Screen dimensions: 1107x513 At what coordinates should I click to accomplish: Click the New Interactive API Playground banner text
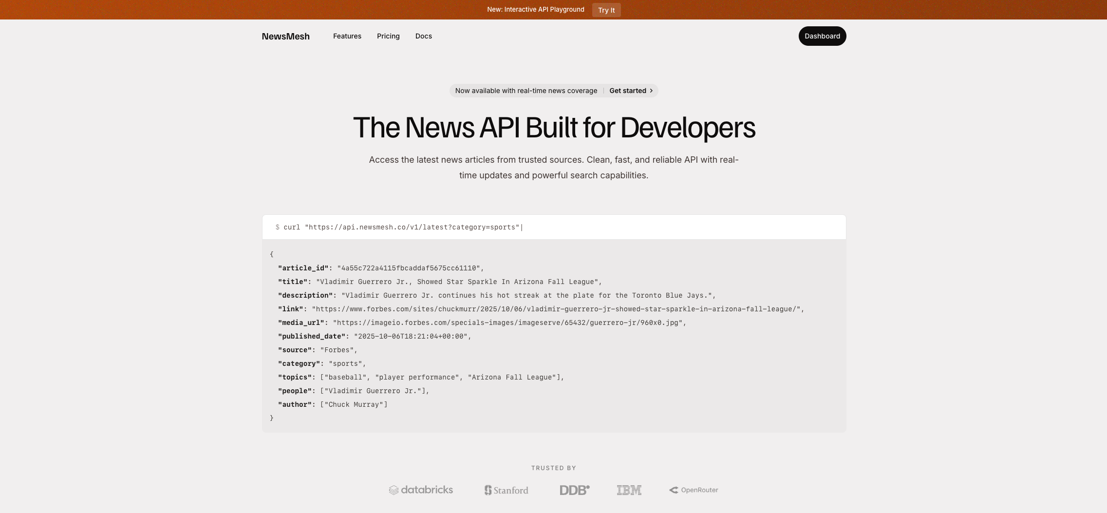pyautogui.click(x=536, y=9)
